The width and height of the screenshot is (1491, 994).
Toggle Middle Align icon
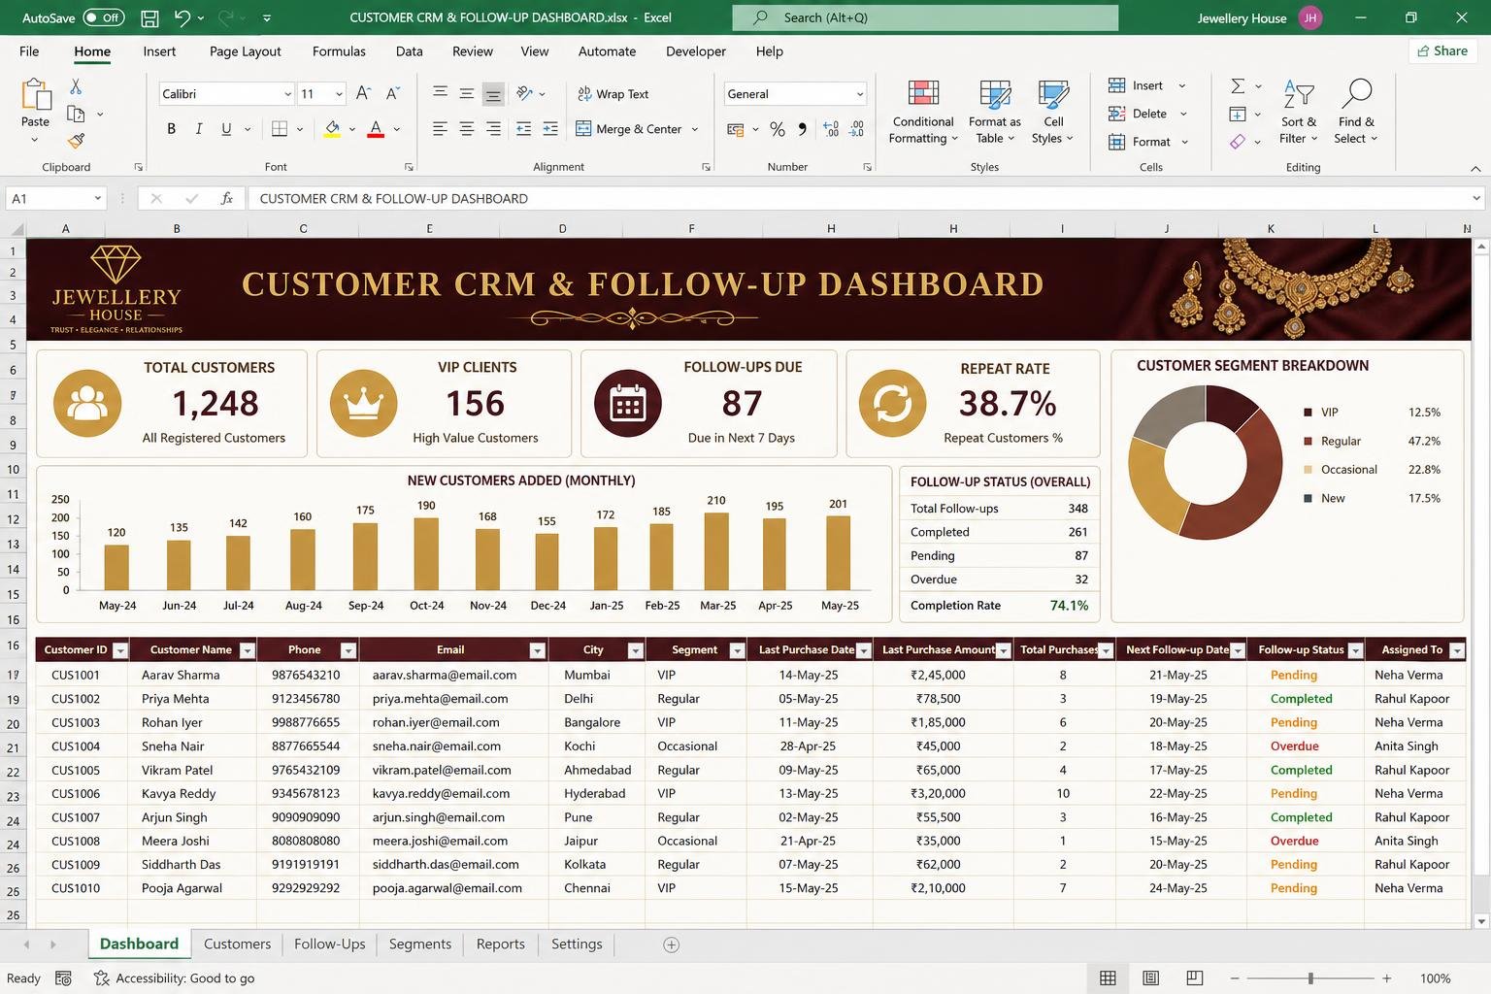point(467,93)
